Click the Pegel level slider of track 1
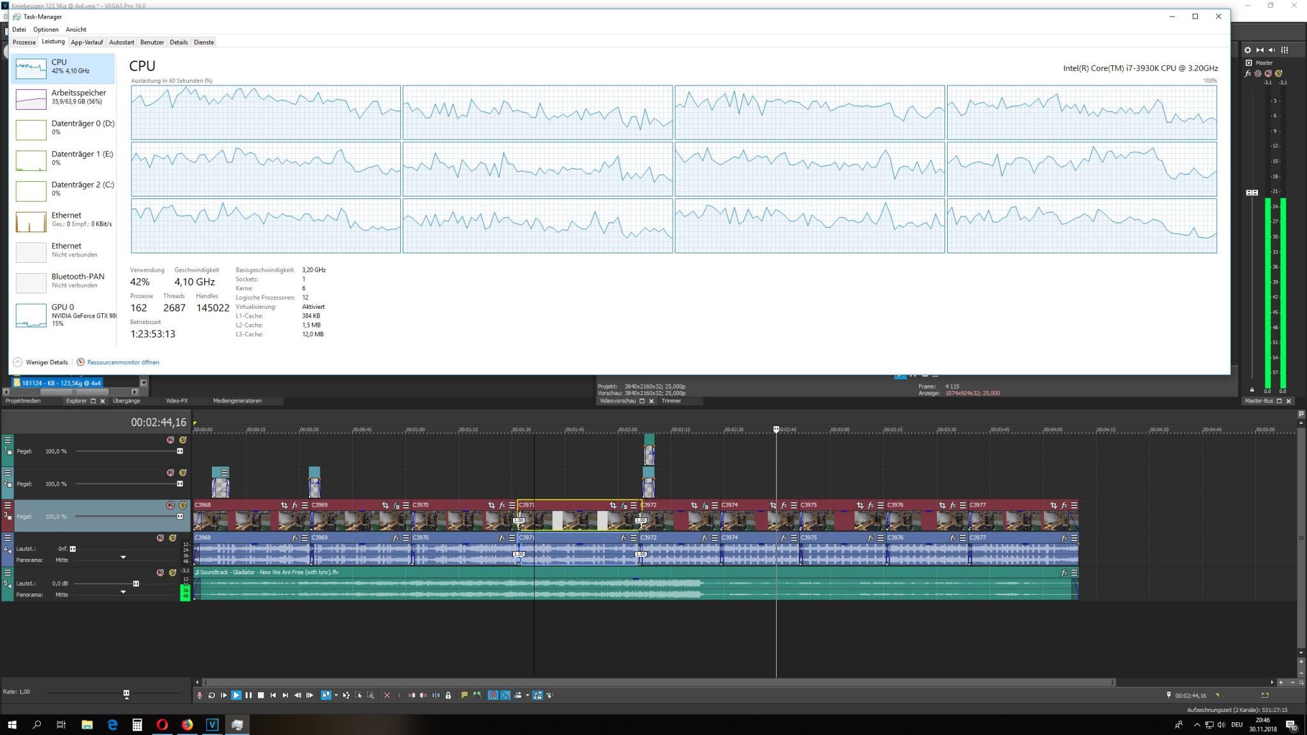Image resolution: width=1307 pixels, height=735 pixels. (180, 451)
